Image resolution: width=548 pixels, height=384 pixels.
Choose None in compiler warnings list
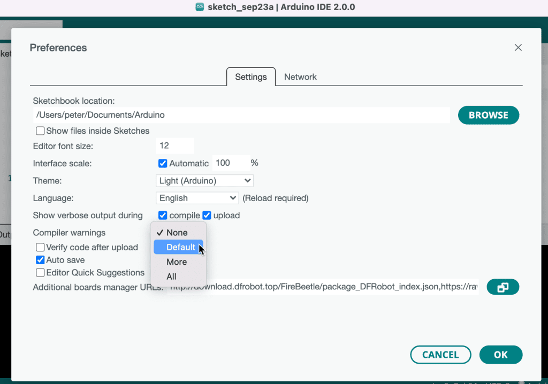click(x=179, y=233)
